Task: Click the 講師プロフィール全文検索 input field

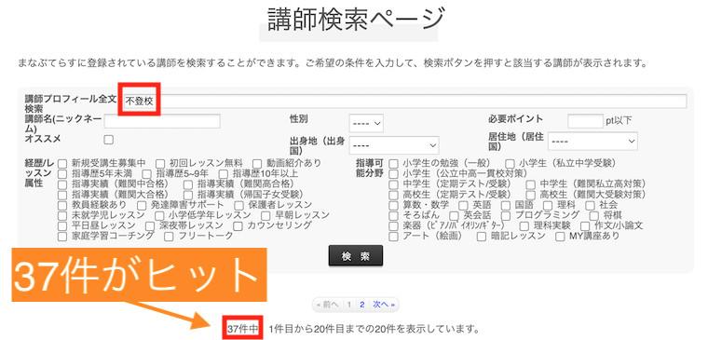Action: pyautogui.click(x=404, y=102)
